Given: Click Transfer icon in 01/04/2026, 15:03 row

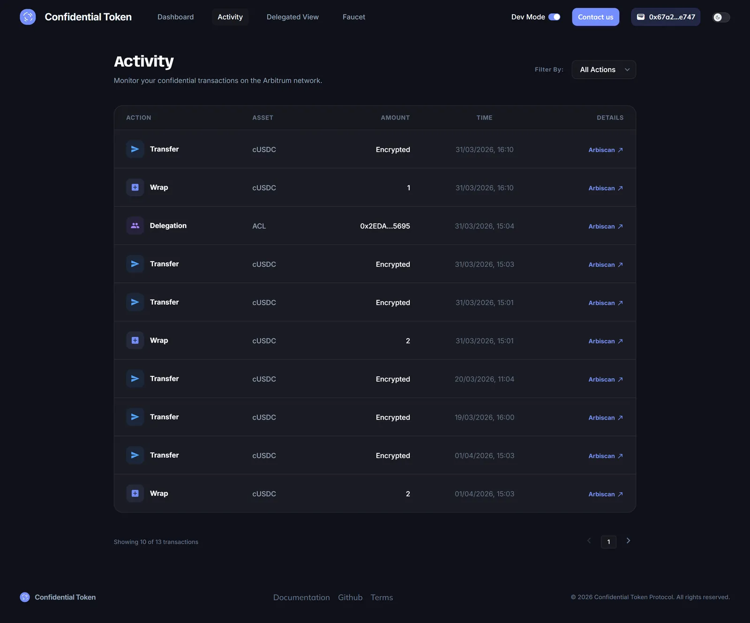Looking at the screenshot, I should click(135, 455).
